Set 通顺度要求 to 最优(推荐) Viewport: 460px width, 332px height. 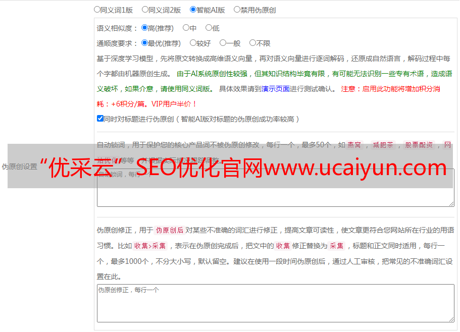pos(145,43)
